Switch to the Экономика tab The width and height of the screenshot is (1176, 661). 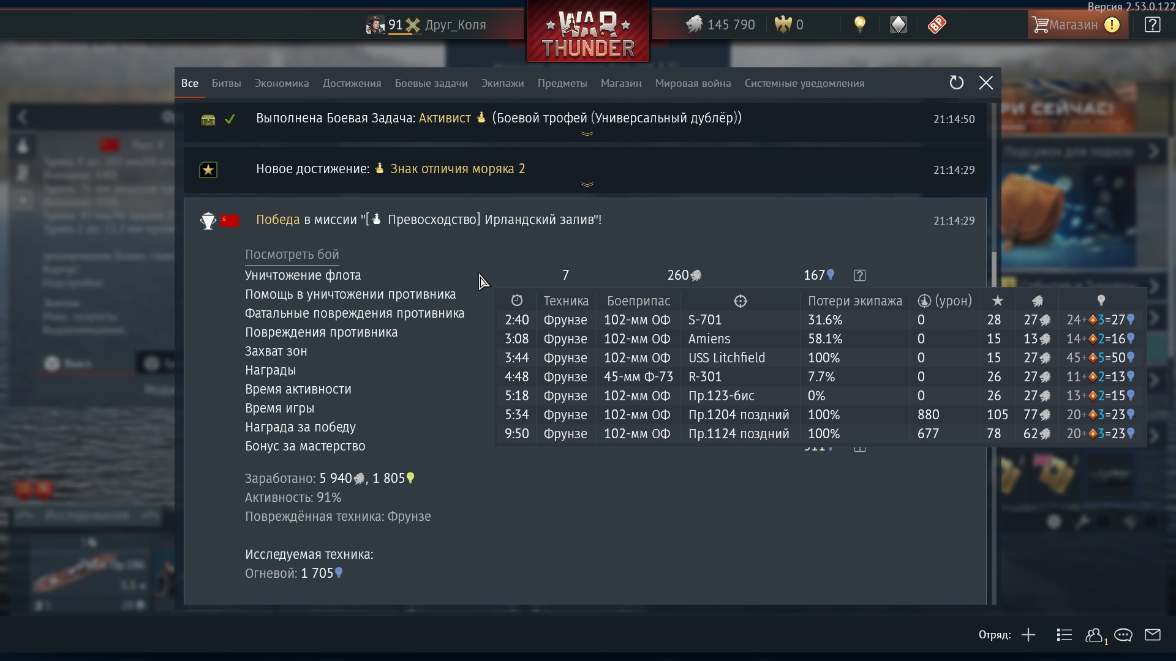[282, 83]
